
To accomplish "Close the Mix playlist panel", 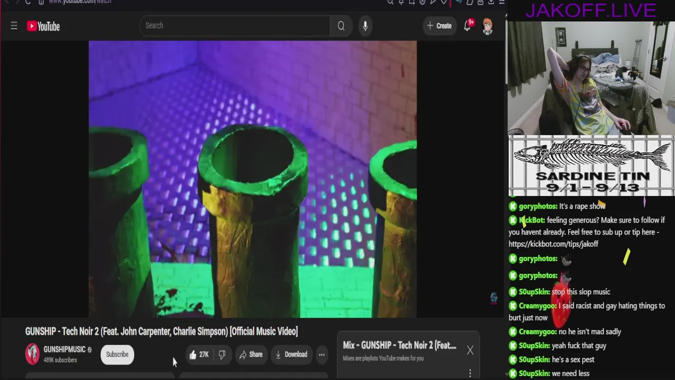I will coord(470,350).
